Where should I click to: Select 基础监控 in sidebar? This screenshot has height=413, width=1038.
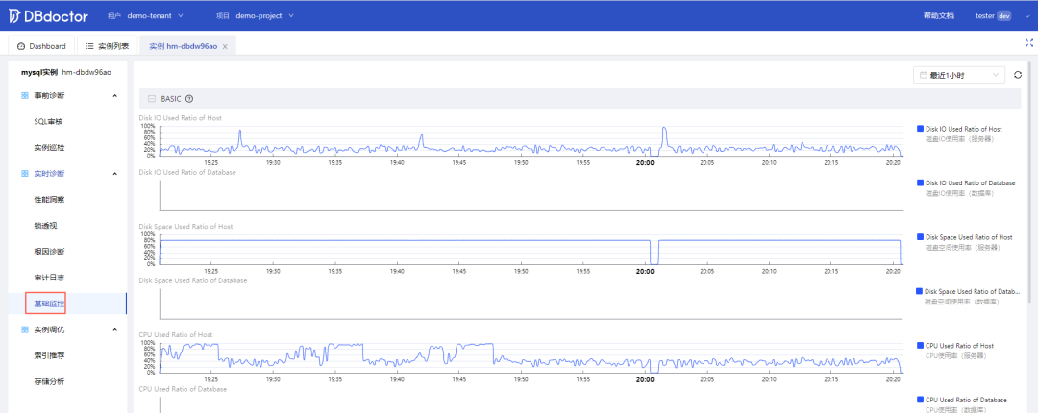coord(49,304)
